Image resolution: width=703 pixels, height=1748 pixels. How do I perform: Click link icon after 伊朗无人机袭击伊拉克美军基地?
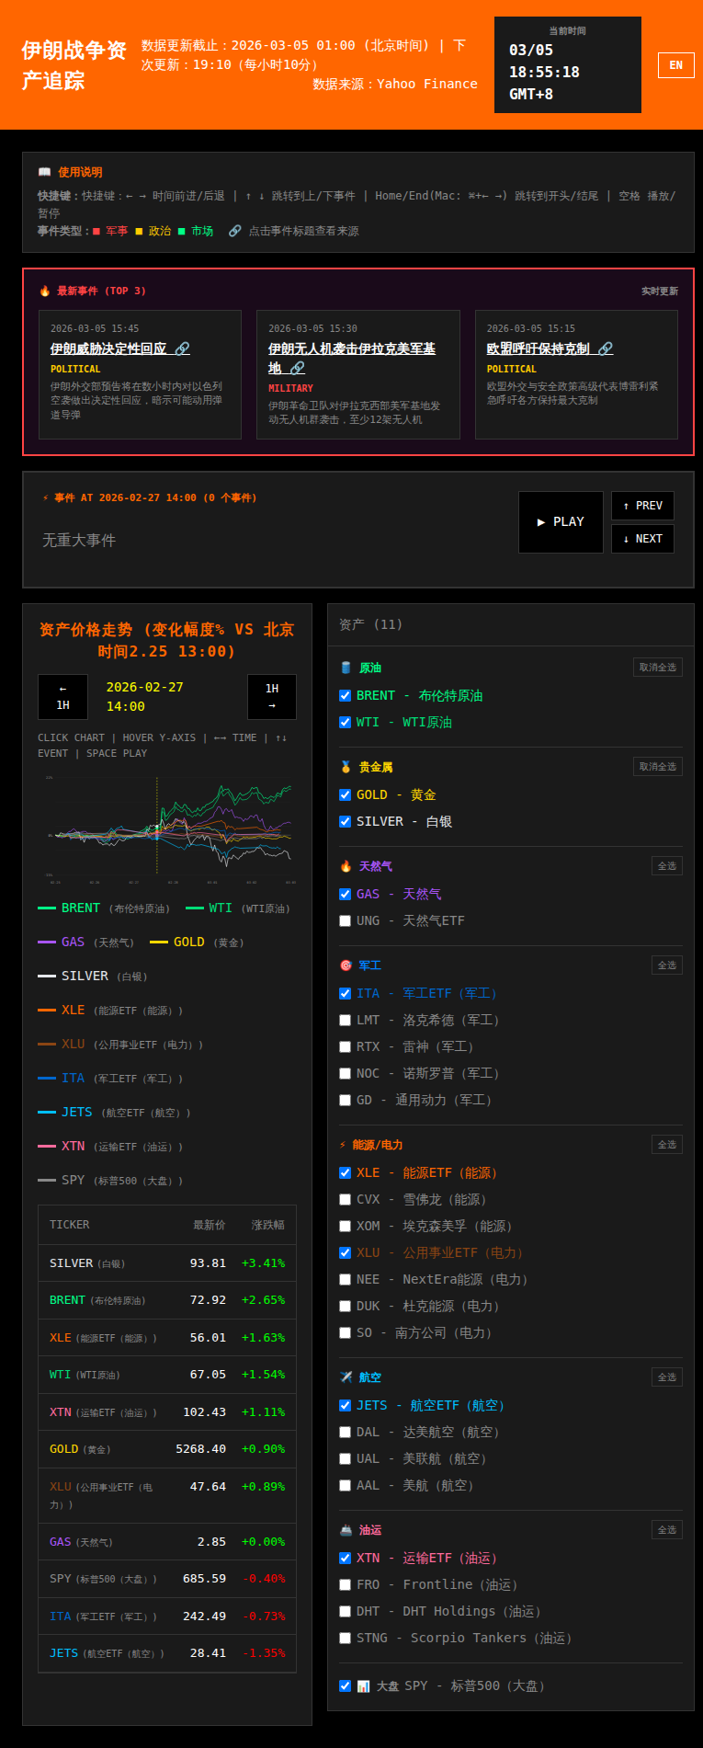pos(297,368)
